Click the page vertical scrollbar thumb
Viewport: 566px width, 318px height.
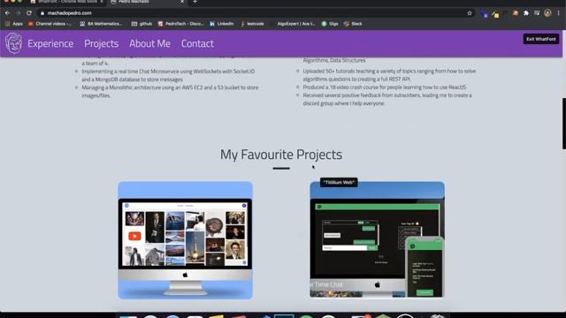[x=564, y=123]
